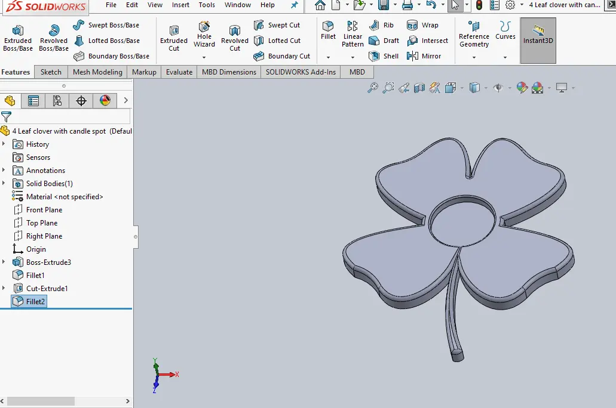Image resolution: width=616 pixels, height=408 pixels.
Task: Switch to the Sketch tab
Action: (x=51, y=72)
